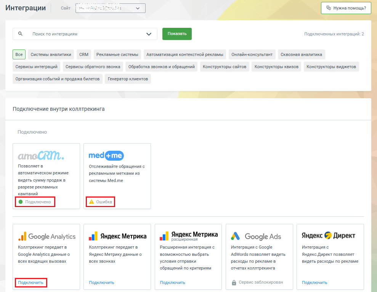
Task: Click Подключить under Google Analytics
Action: point(30,282)
